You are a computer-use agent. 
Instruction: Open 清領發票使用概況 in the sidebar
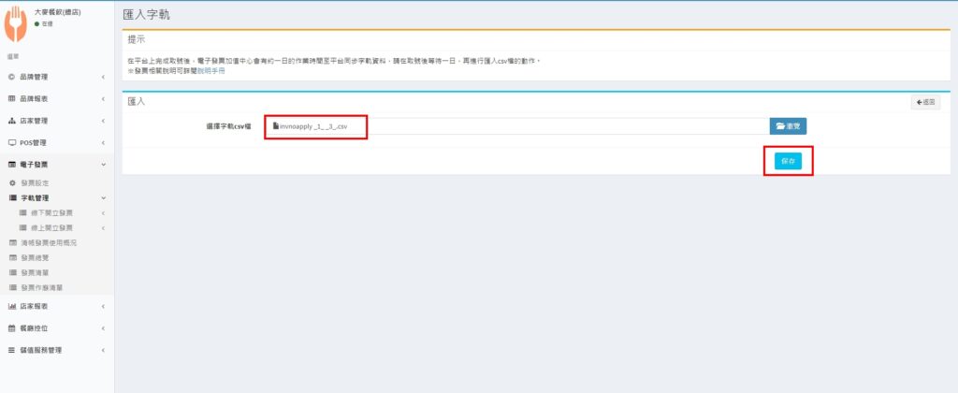49,242
